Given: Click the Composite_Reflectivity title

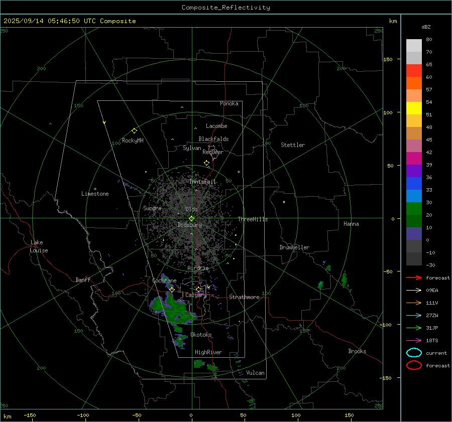Looking at the screenshot, I should coord(225,8).
